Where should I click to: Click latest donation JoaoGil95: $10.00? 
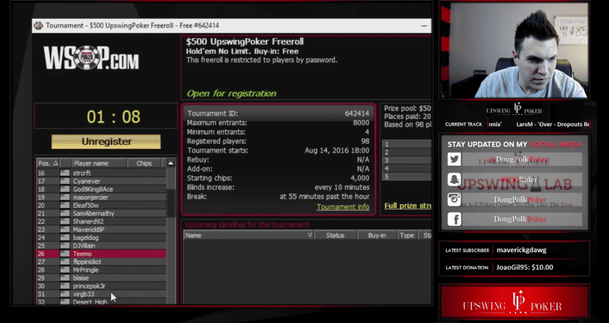tap(525, 267)
